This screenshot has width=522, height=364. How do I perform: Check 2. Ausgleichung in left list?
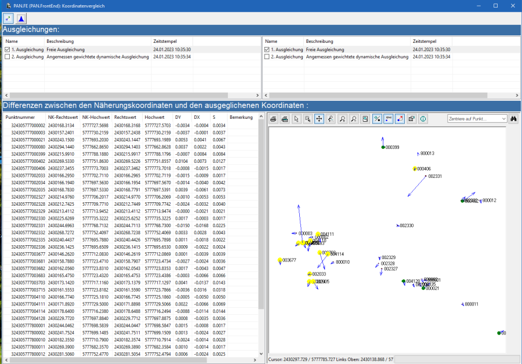point(8,57)
